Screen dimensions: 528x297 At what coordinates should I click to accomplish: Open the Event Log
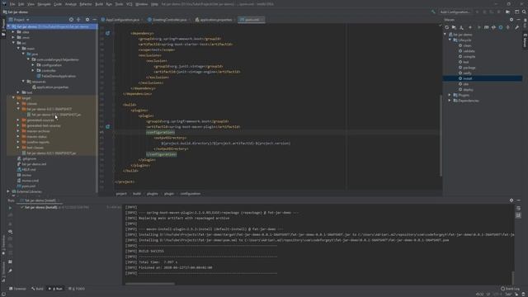click(x=510, y=289)
